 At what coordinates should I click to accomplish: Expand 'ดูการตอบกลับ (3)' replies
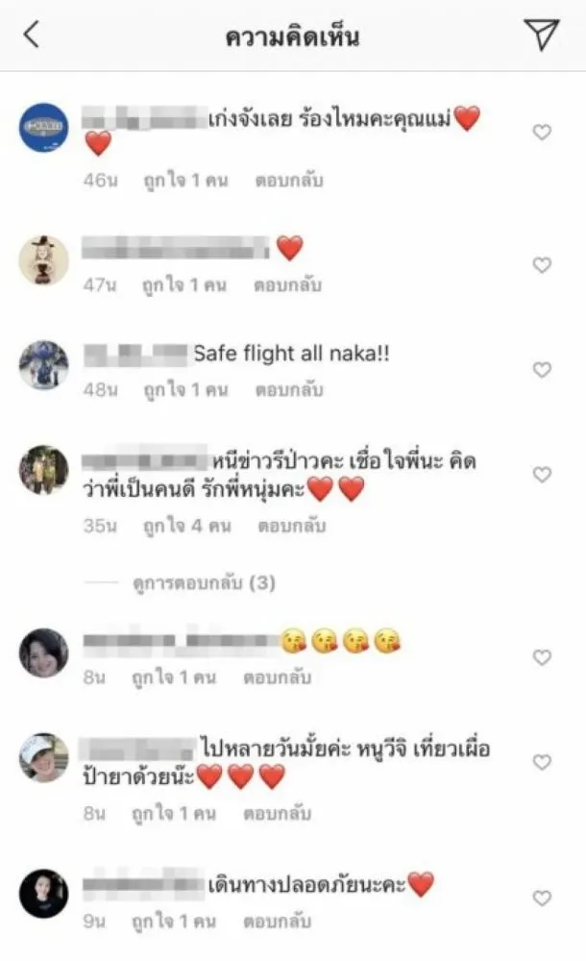click(204, 582)
